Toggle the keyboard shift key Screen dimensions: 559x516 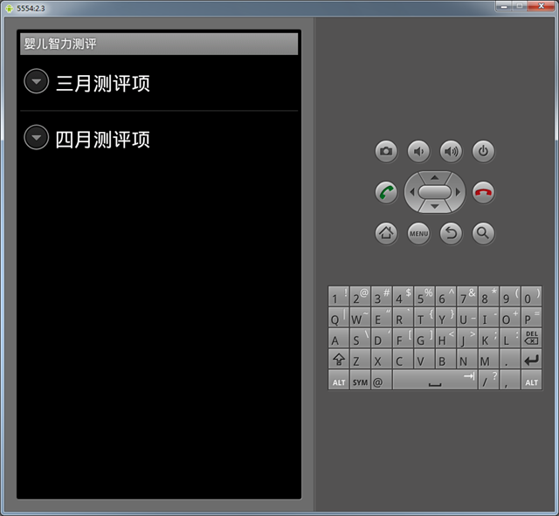[338, 360]
